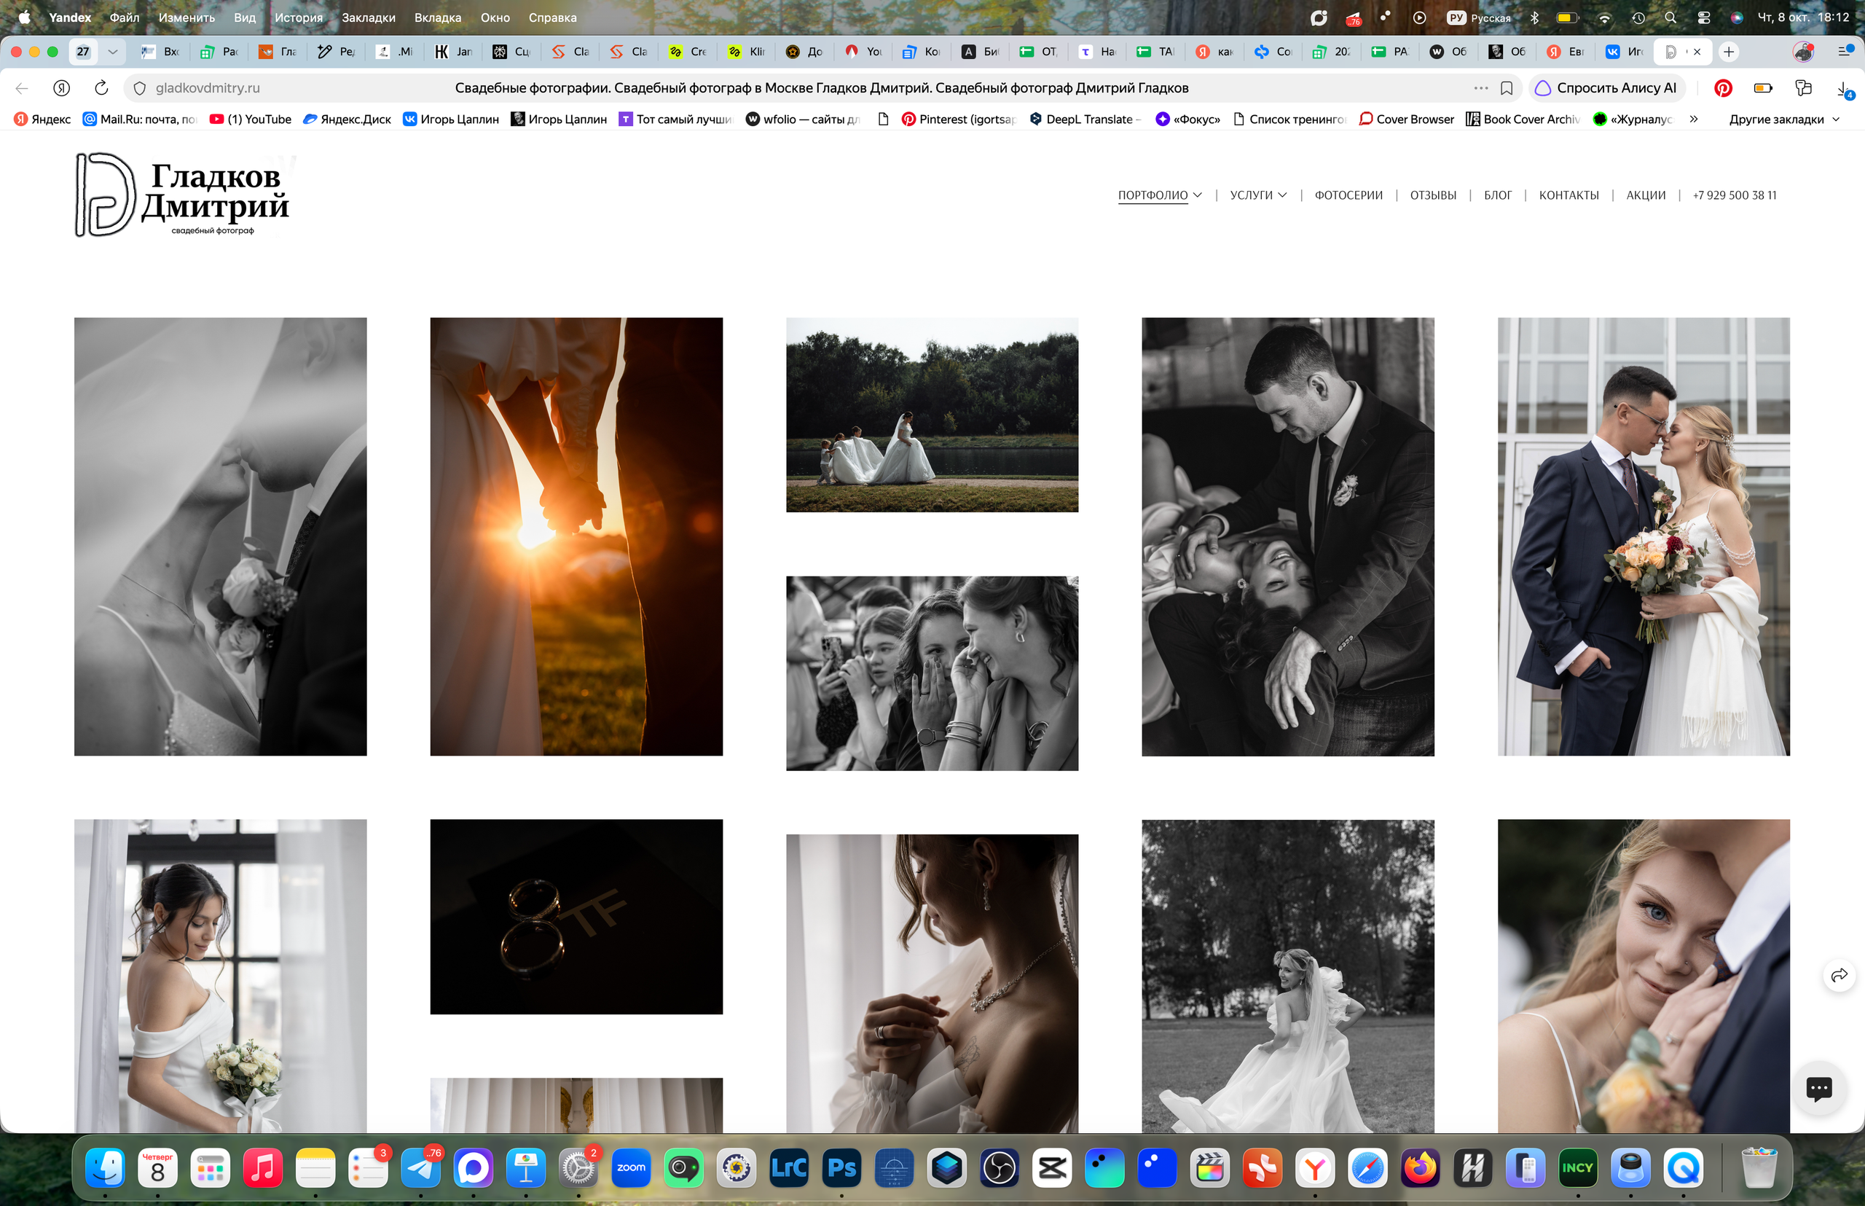Open Закладки menu in menu bar

point(368,17)
